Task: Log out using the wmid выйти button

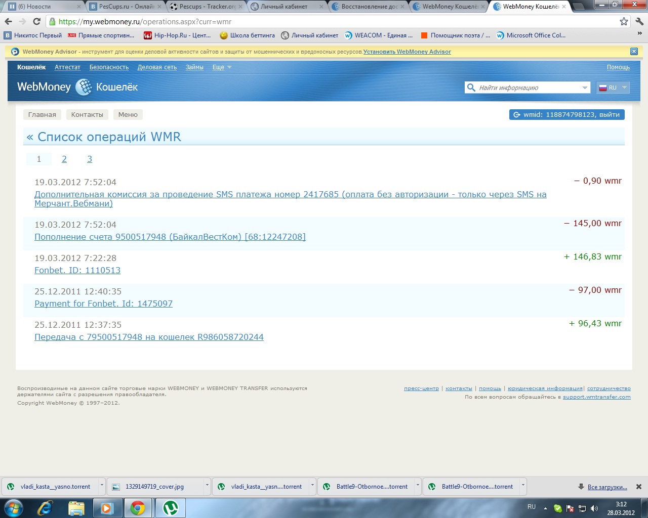Action: [567, 115]
